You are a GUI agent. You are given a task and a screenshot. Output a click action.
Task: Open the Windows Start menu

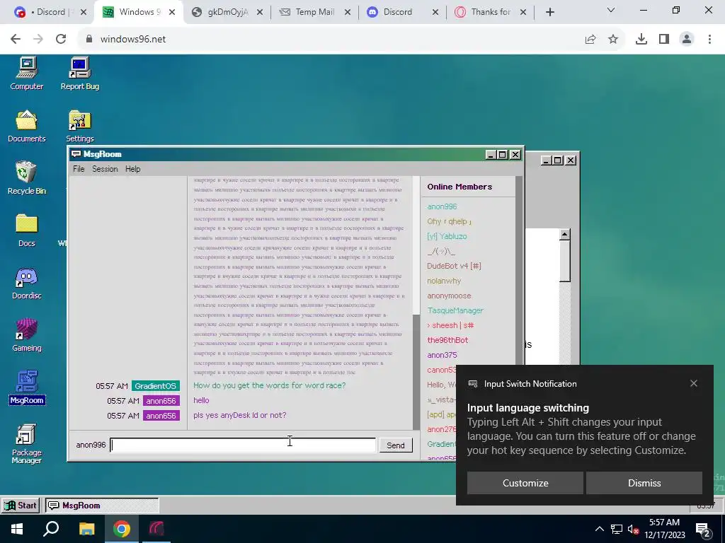coord(17,529)
